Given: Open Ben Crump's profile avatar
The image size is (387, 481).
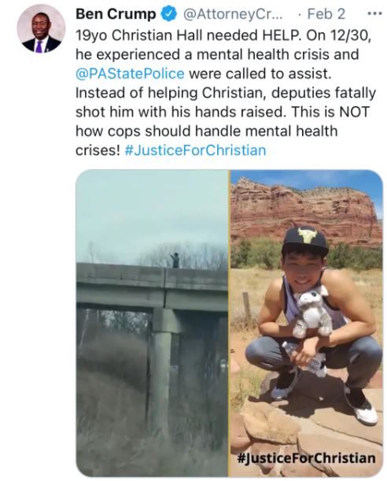Looking at the screenshot, I should tap(42, 29).
